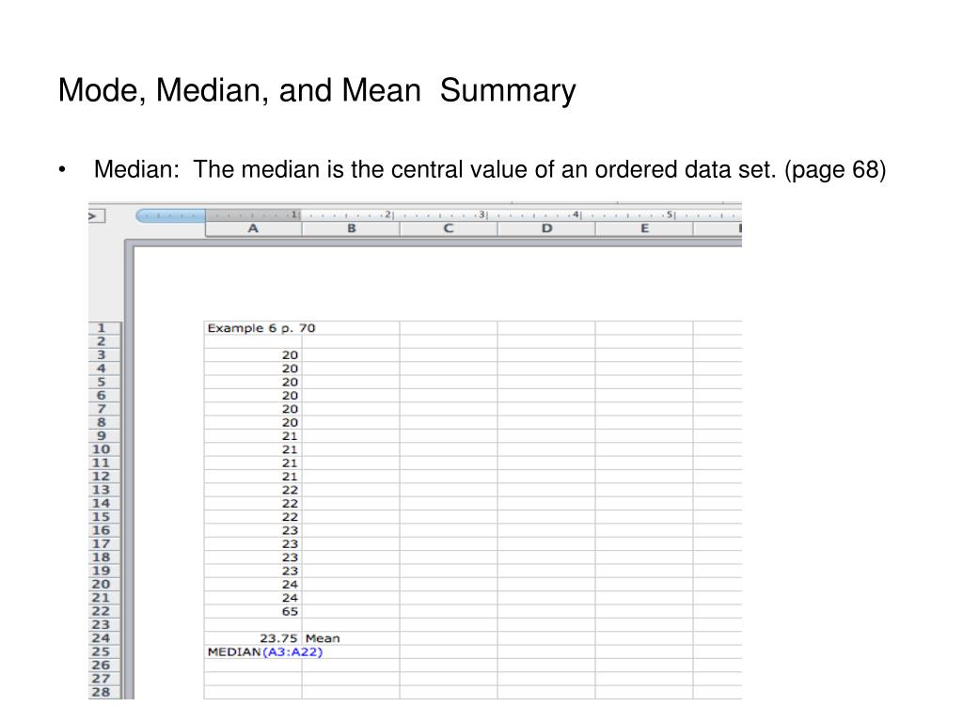Click row 3 header

click(x=103, y=354)
